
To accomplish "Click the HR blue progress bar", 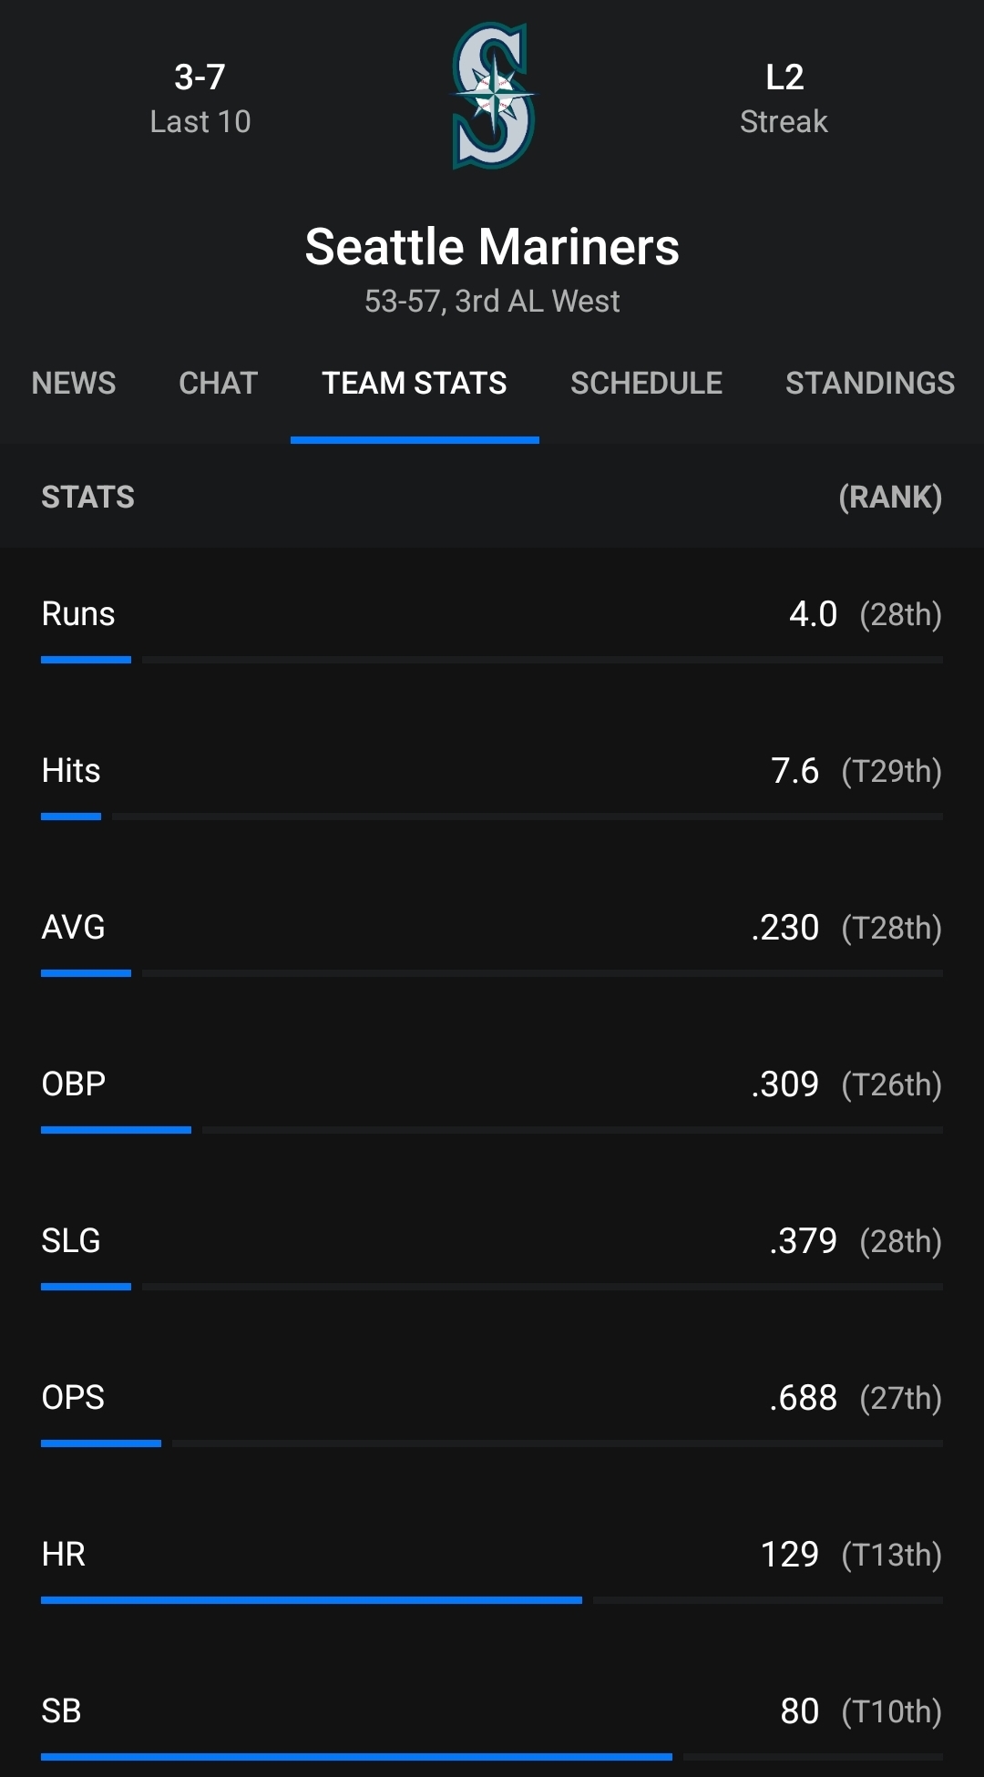I will point(312,1600).
